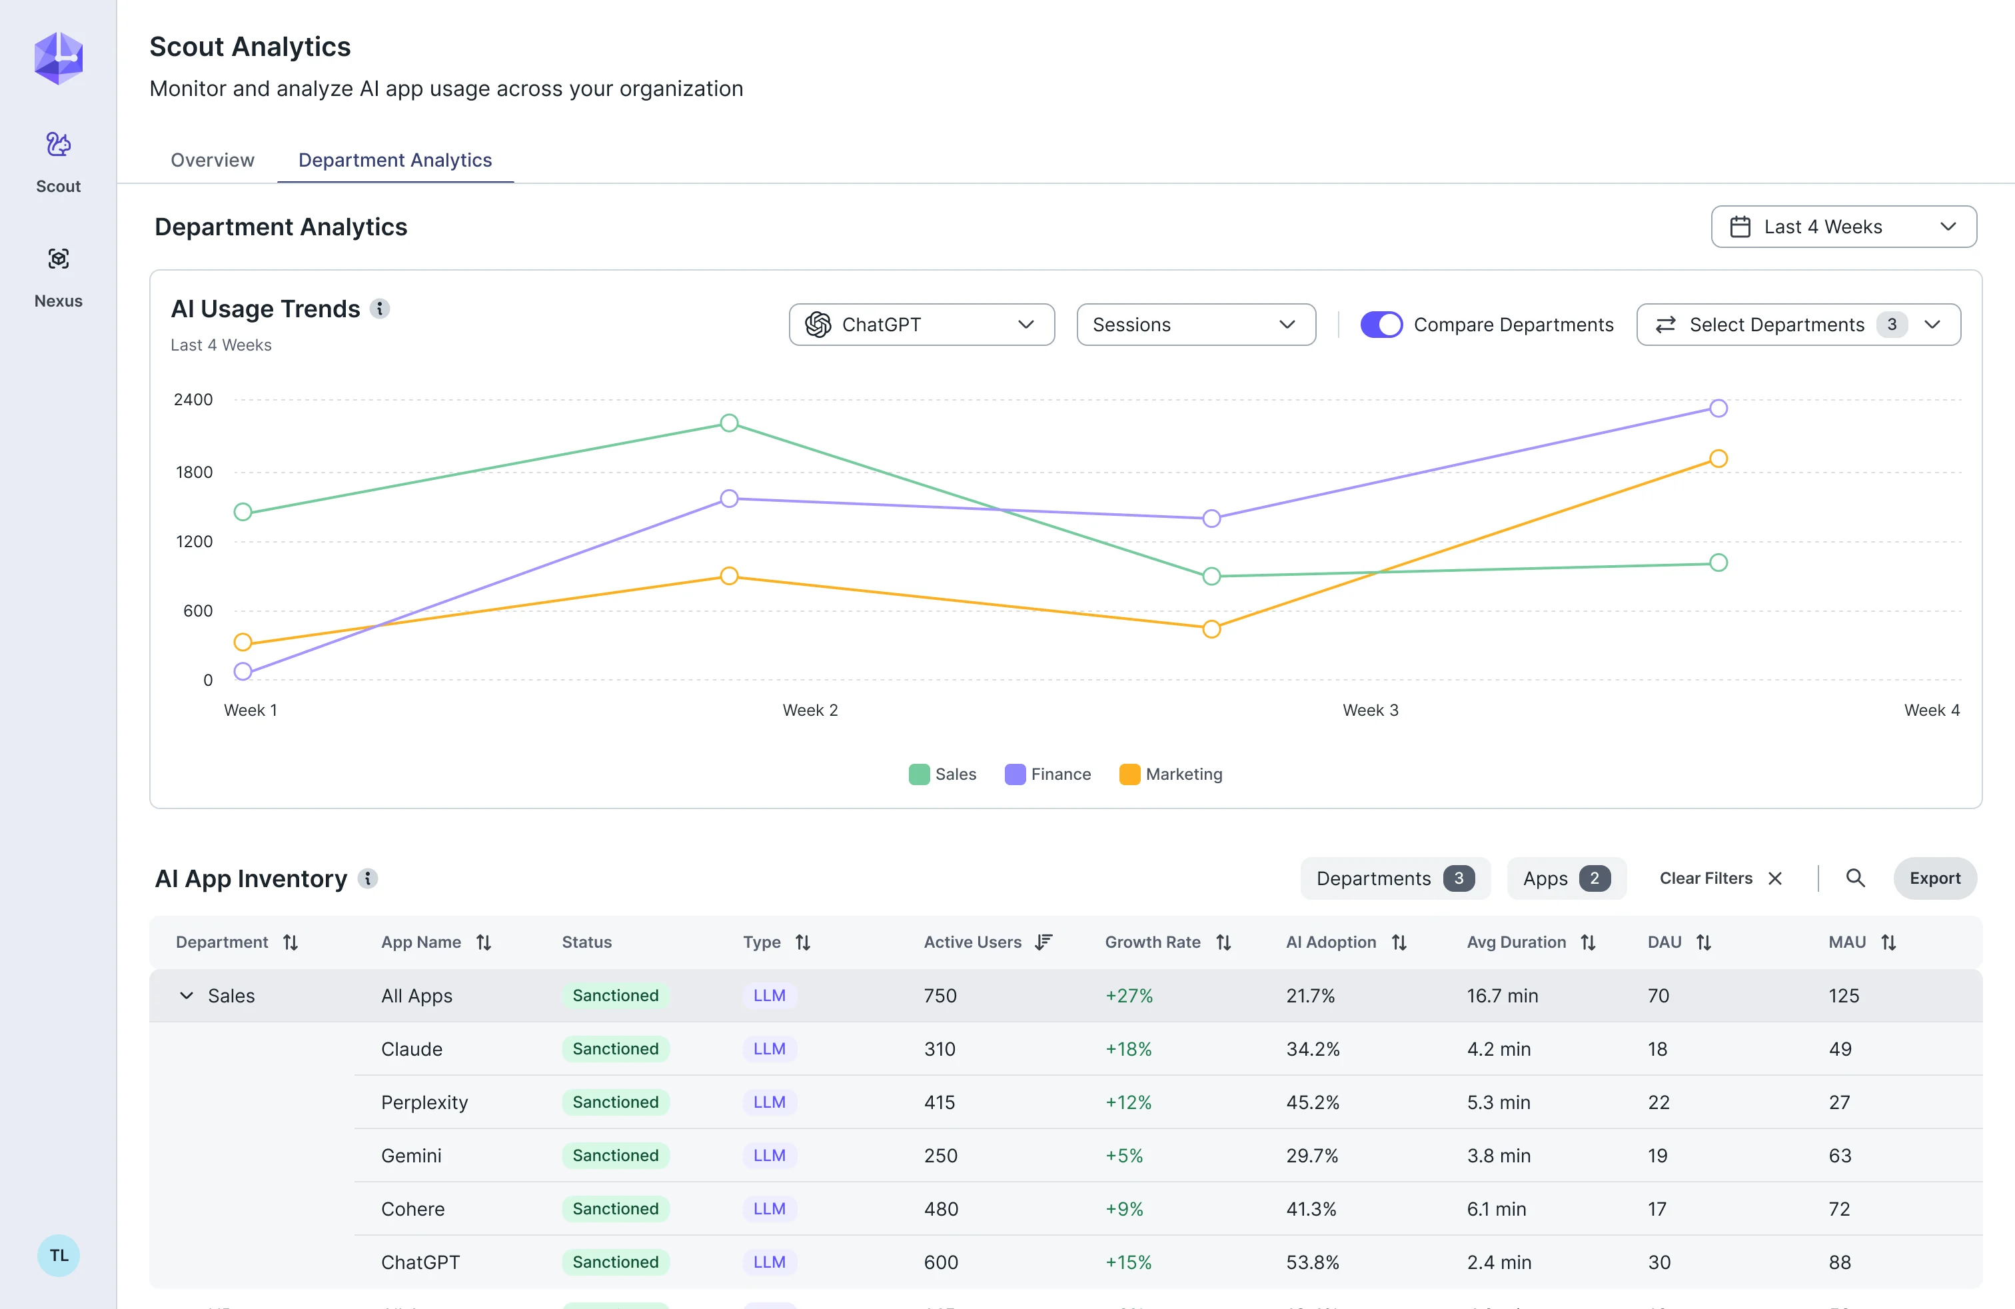Screen dimensions: 2015x1309
Task: Click LLM type badge in Cohere row
Action: point(769,1209)
